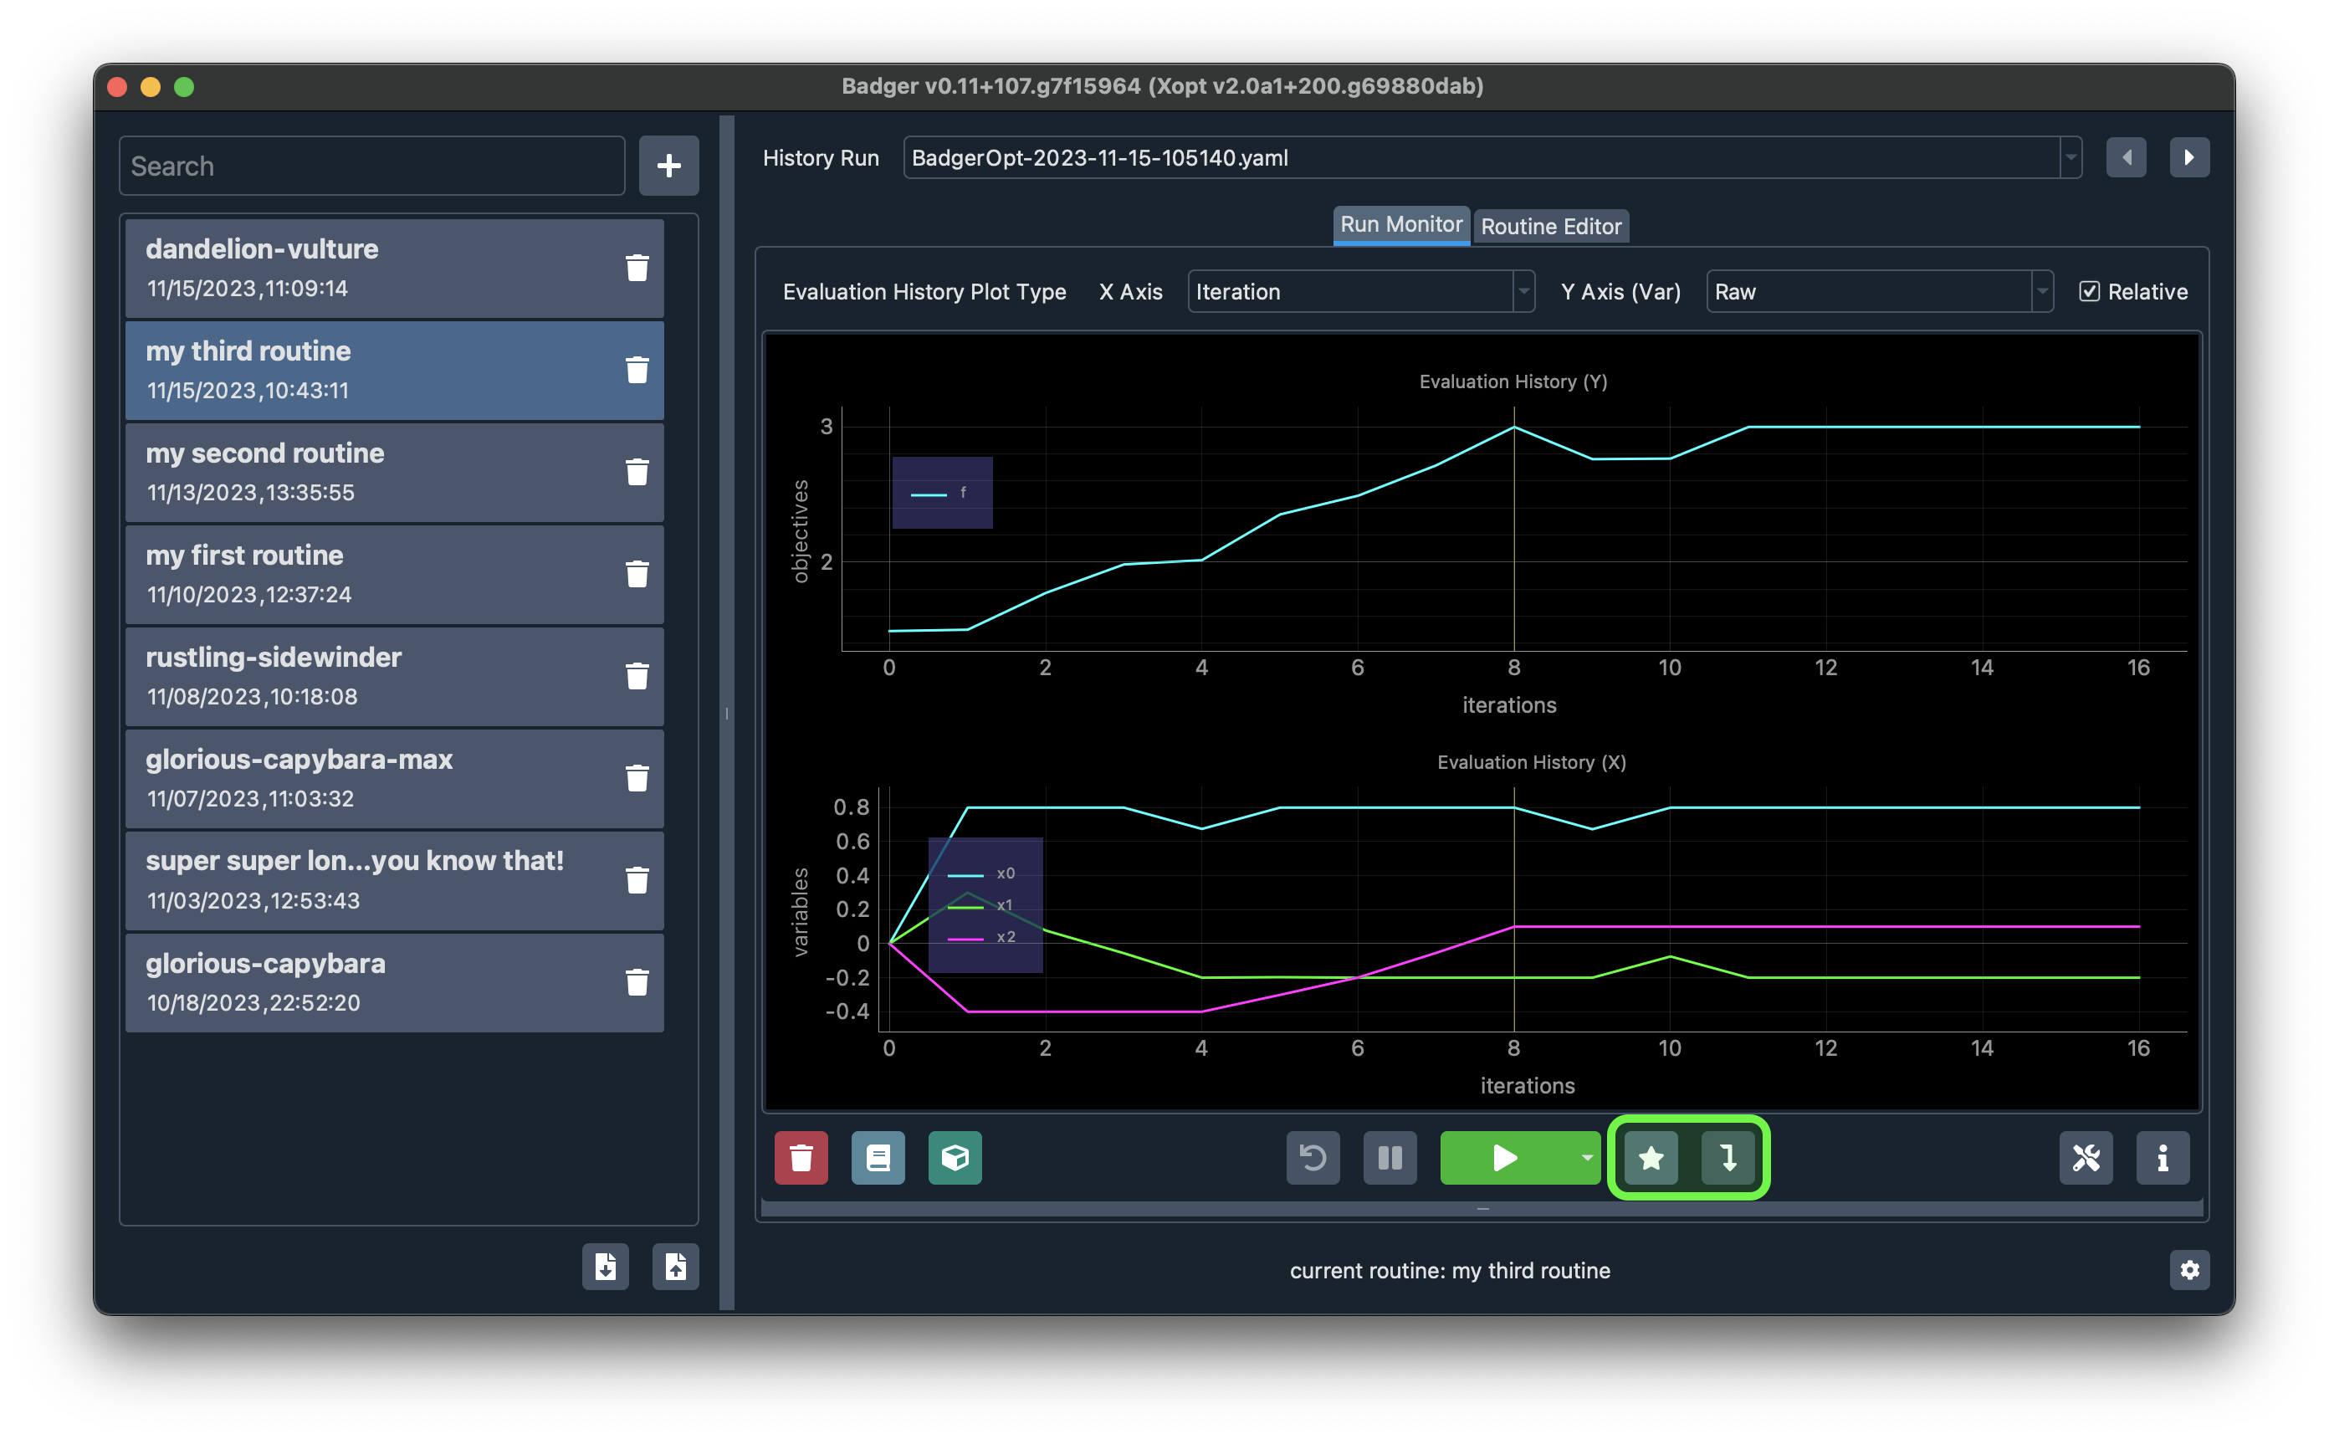Image resolution: width=2329 pixels, height=1439 pixels.
Task: Click the plus button to add routine
Action: click(x=668, y=166)
